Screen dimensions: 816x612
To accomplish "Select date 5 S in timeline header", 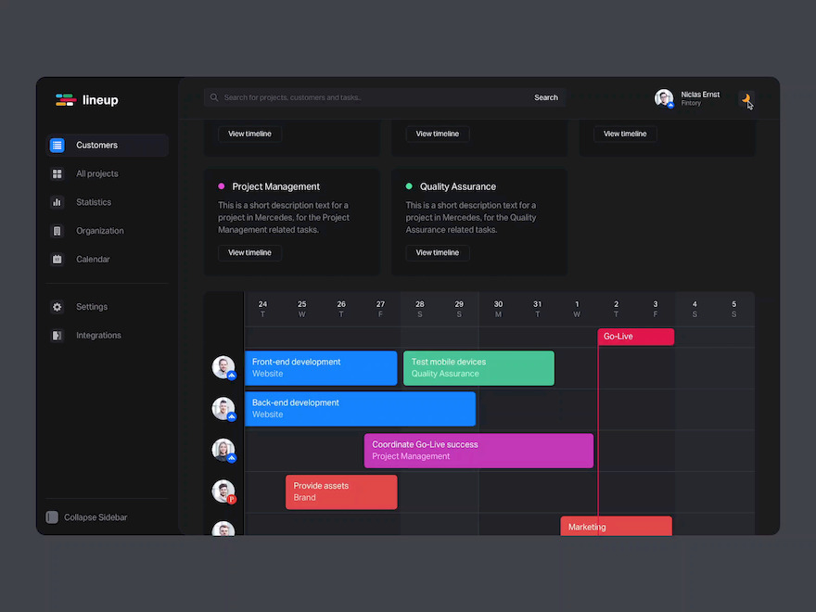I will point(733,309).
